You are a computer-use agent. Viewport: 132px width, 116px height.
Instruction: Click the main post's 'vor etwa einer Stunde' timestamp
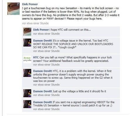tap(35, 23)
